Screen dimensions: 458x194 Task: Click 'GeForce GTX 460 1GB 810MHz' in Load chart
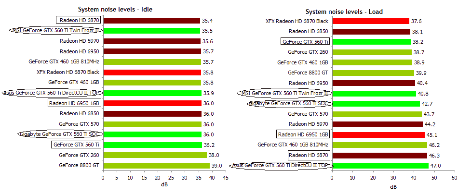click(x=293, y=145)
